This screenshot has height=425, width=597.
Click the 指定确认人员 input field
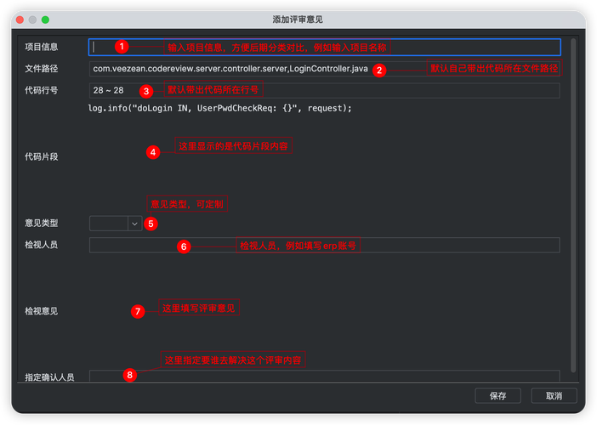click(x=324, y=376)
